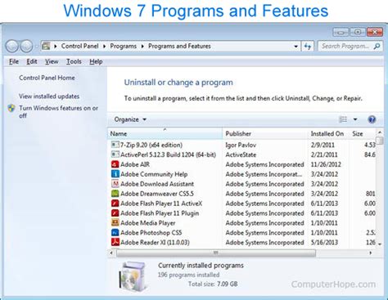Click the Adobe Flash Player 11 ActiveX icon
This screenshot has width=388, height=300.
click(x=115, y=204)
